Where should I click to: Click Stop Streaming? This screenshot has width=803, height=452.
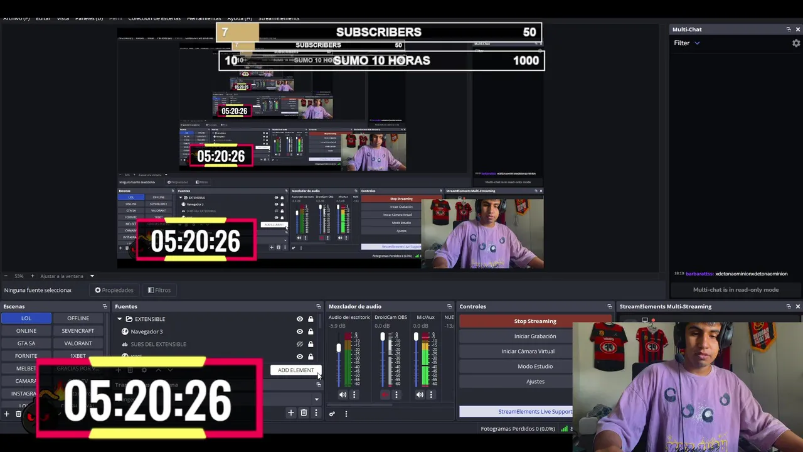(535, 321)
